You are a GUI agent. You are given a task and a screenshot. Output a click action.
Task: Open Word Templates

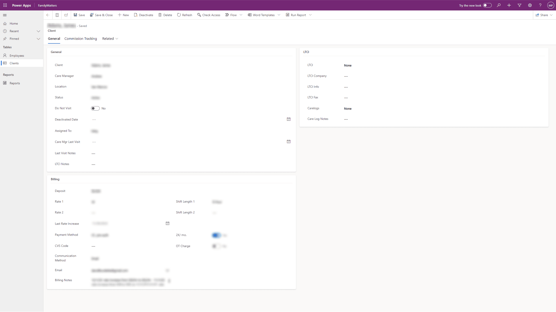click(x=263, y=15)
